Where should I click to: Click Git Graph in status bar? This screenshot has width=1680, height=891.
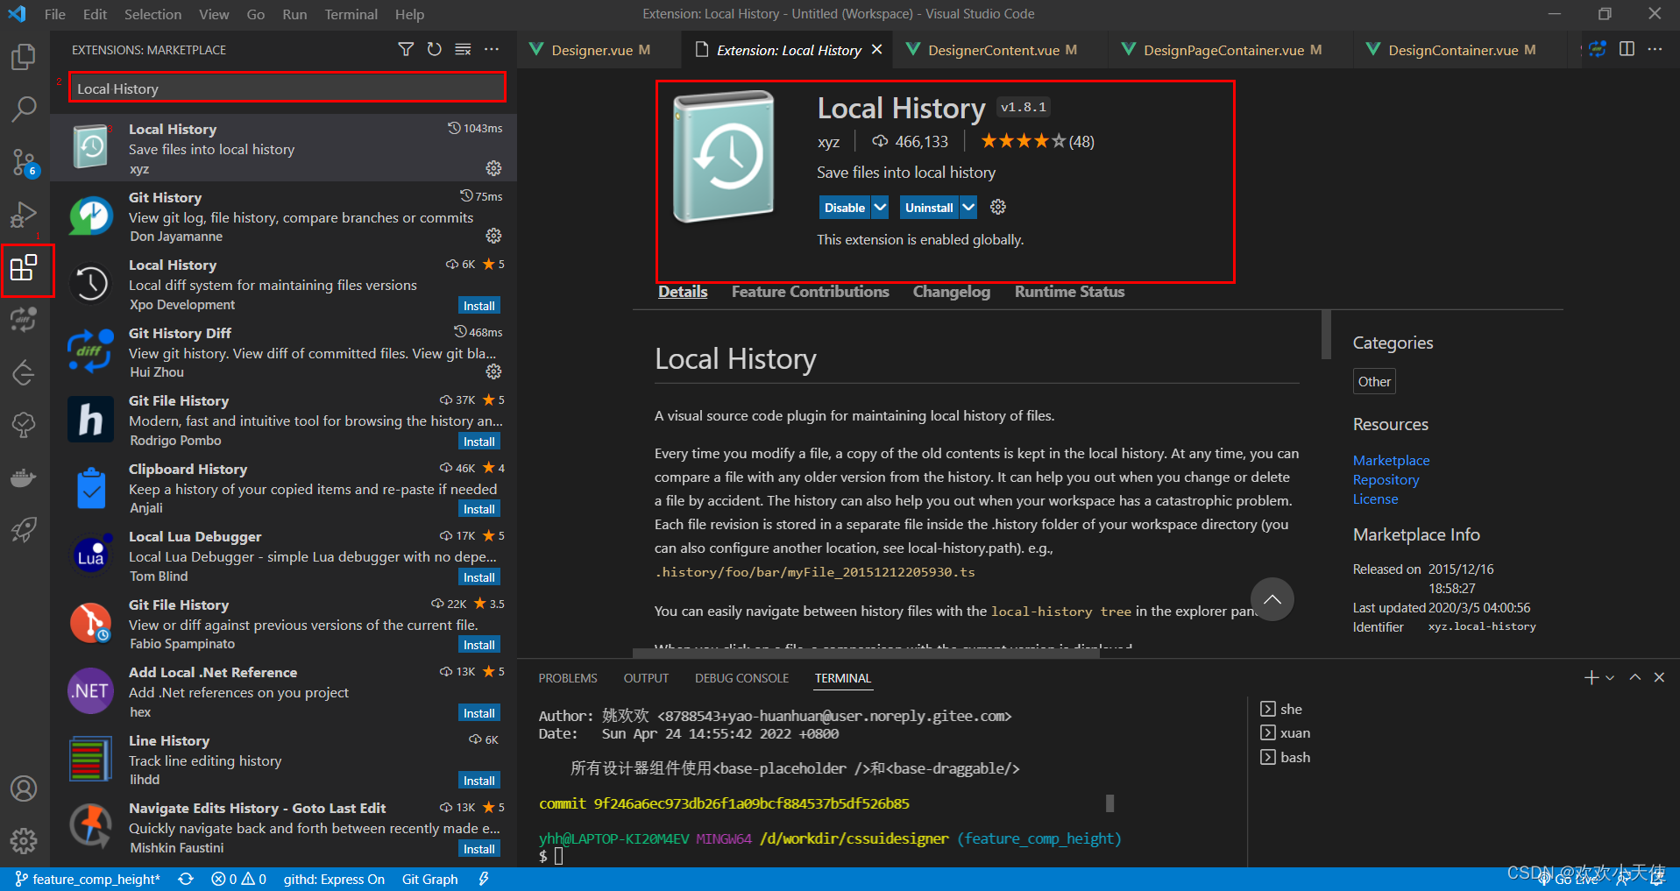(x=429, y=879)
